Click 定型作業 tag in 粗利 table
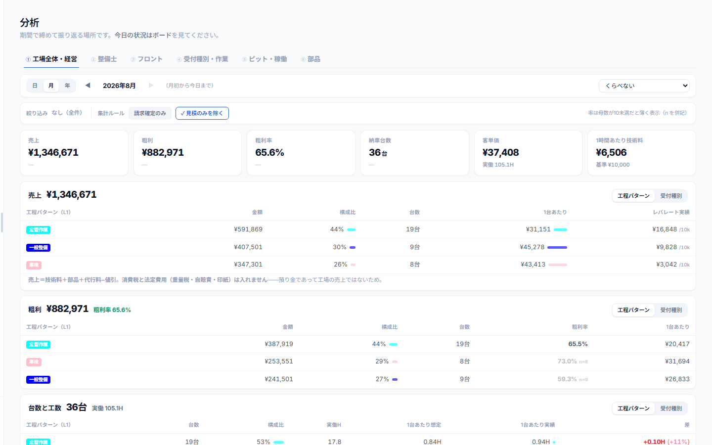The image size is (712, 445). click(38, 345)
